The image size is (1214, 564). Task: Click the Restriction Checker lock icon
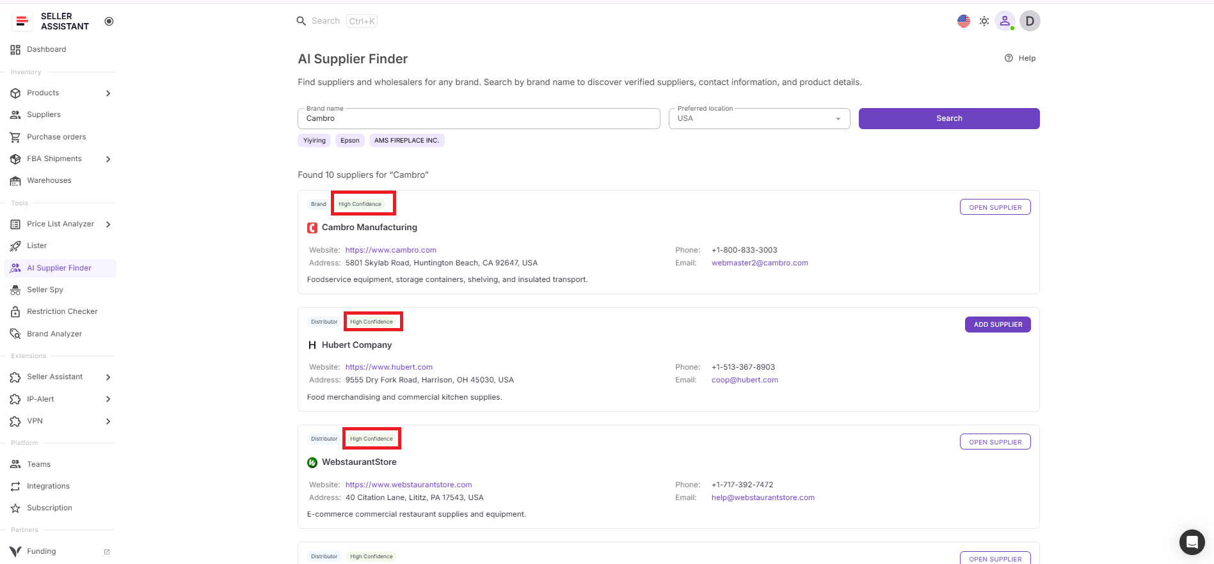(x=15, y=312)
